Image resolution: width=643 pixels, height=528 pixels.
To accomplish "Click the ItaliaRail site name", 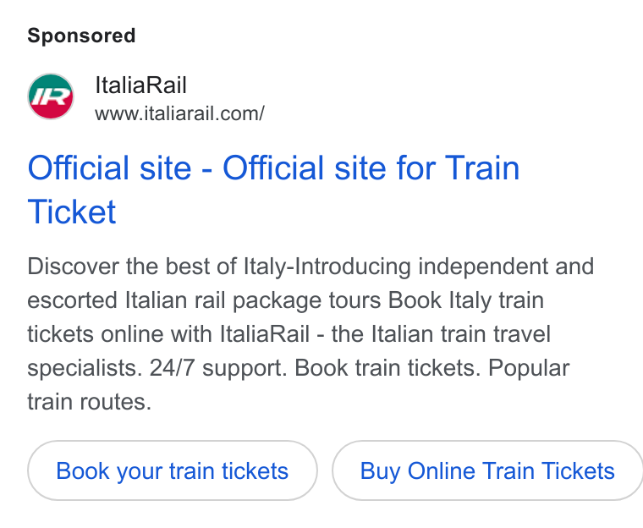I will 140,85.
